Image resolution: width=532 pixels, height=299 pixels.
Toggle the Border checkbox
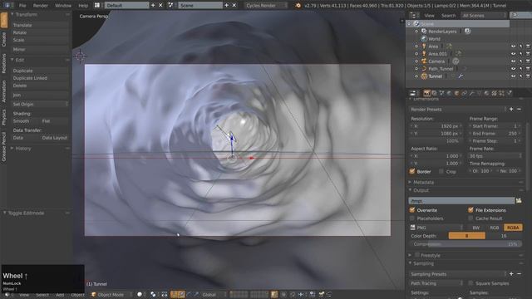click(x=412, y=171)
